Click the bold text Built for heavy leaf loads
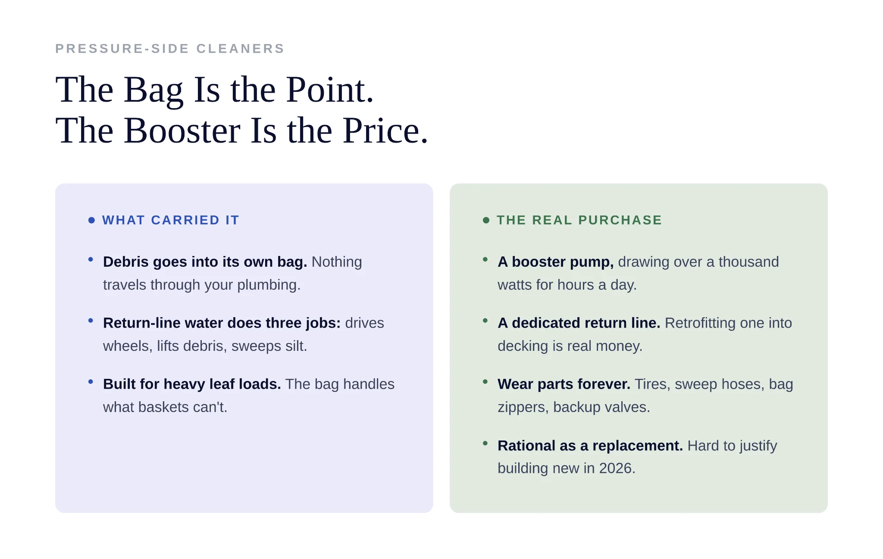This screenshot has width=883, height=559. [192, 384]
